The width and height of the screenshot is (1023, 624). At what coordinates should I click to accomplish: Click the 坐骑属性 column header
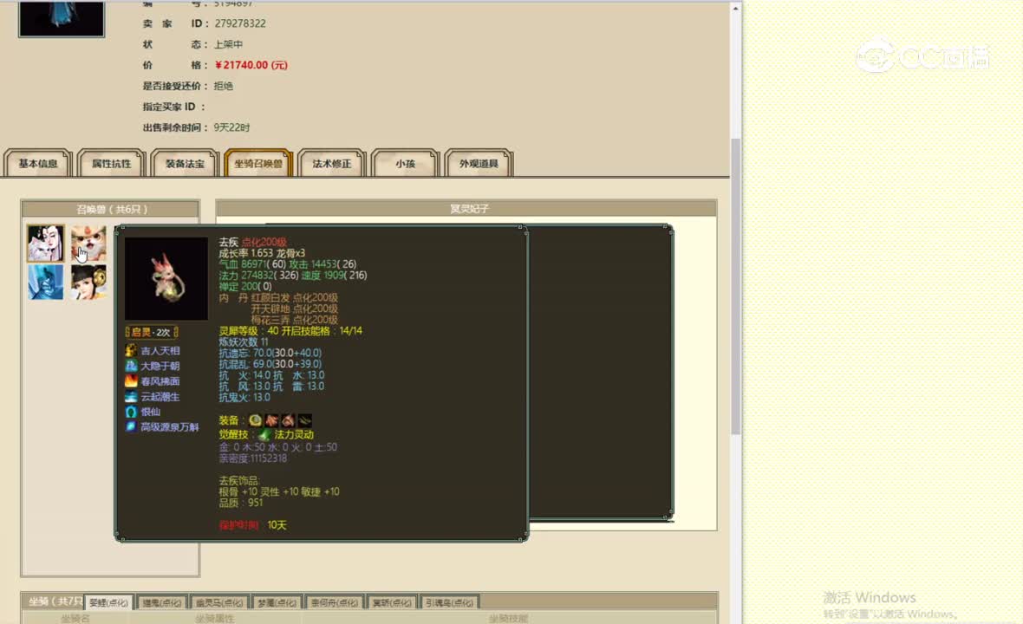point(215,618)
